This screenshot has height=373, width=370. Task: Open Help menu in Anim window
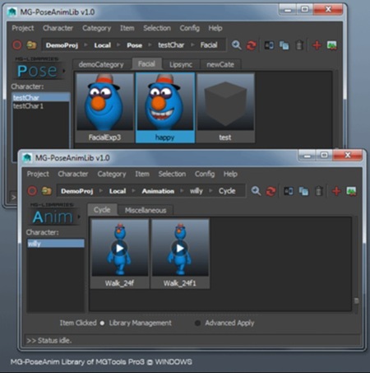(230, 174)
